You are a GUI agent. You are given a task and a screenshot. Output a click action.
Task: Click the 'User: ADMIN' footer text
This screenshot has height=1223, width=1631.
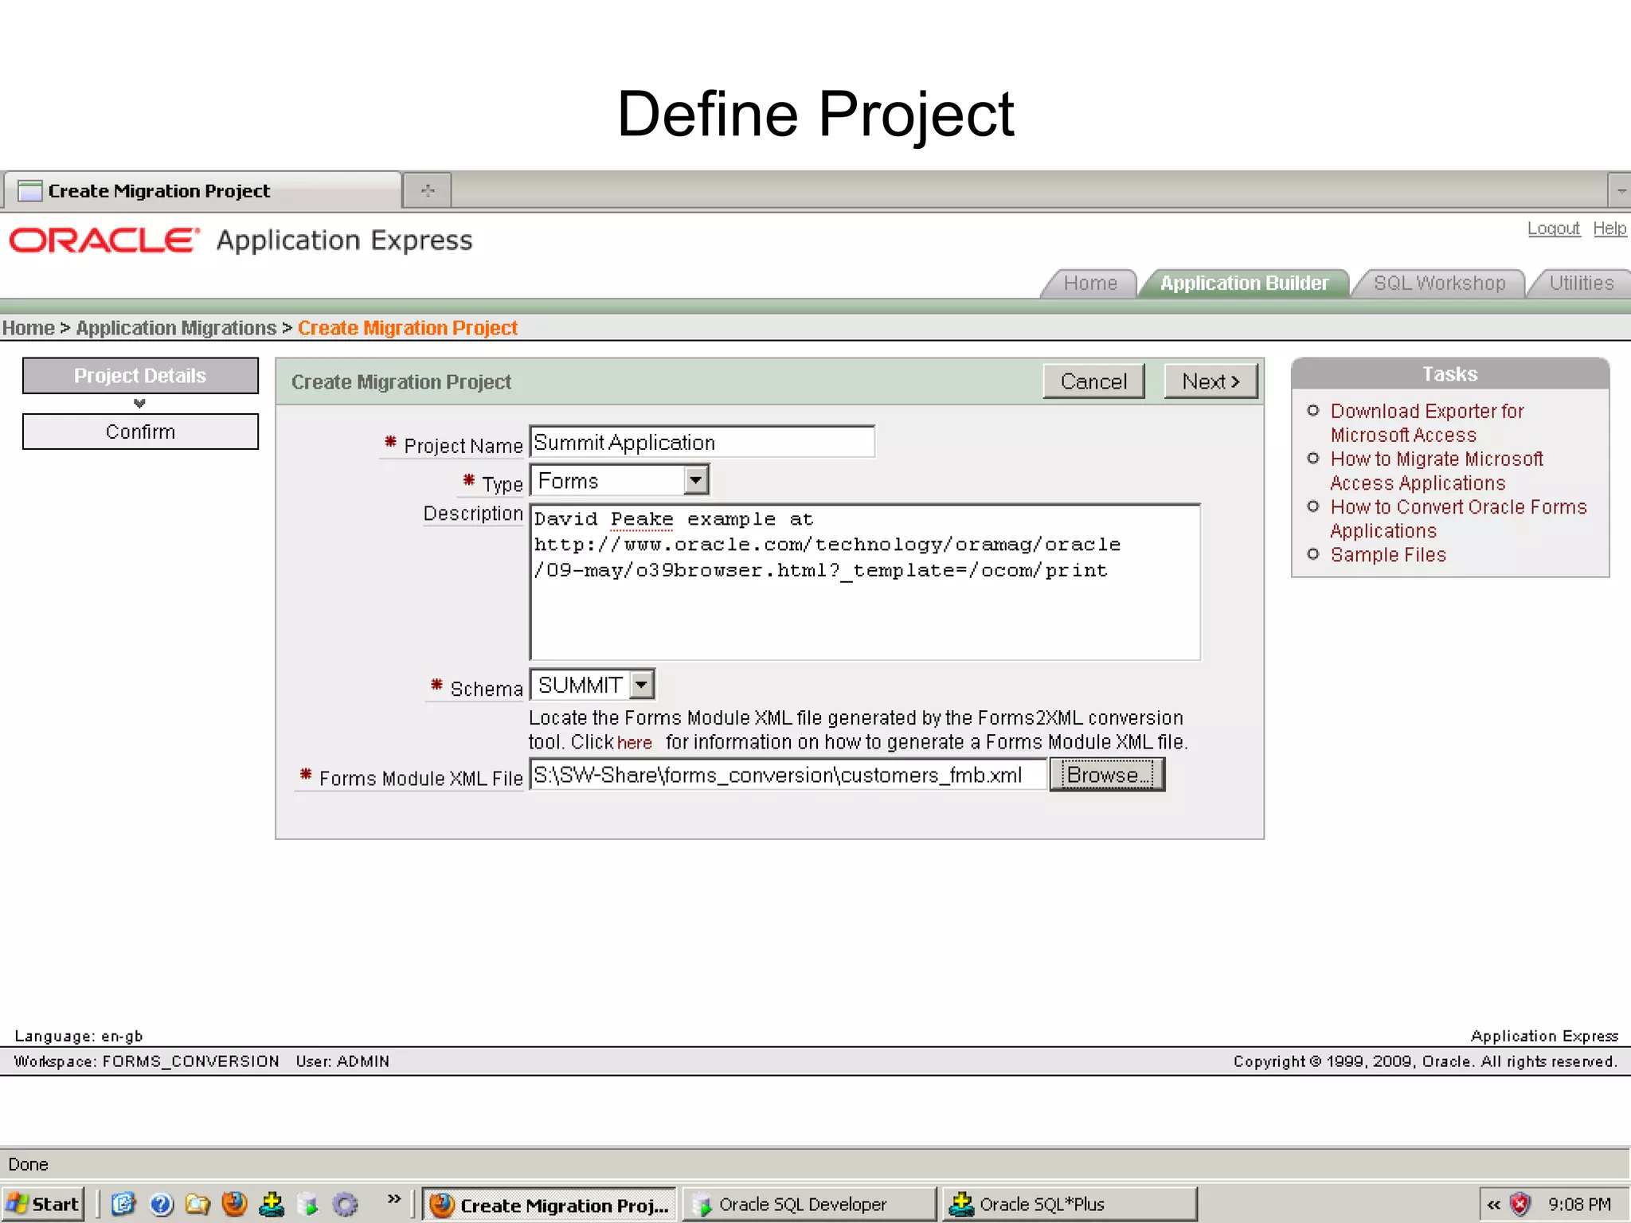[x=342, y=1061]
